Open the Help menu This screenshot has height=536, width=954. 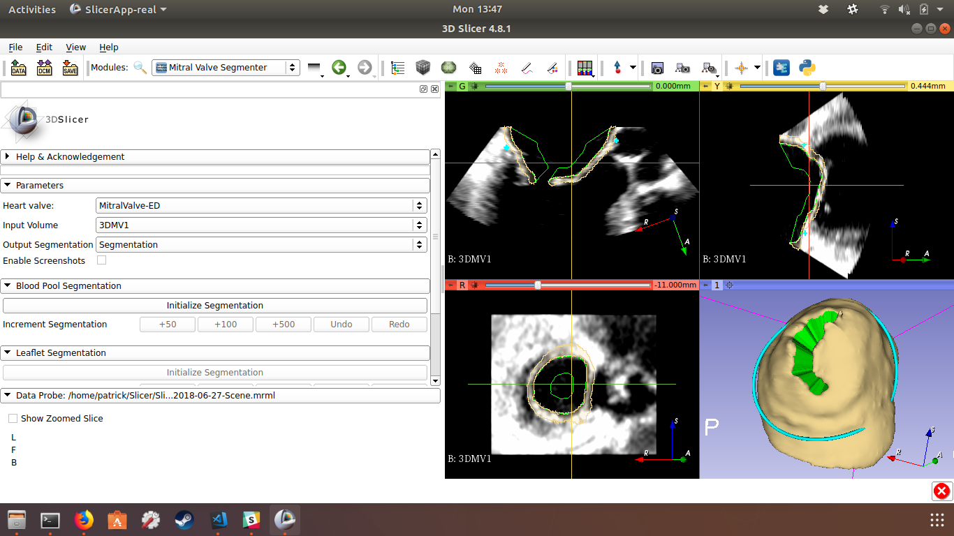pos(109,47)
